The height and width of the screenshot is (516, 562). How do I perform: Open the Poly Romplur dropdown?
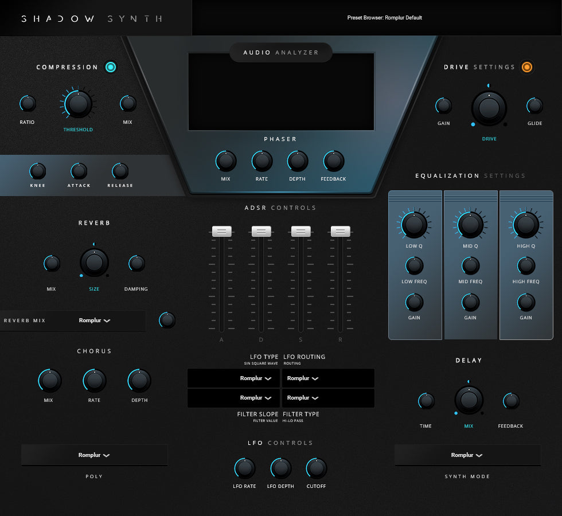point(94,455)
